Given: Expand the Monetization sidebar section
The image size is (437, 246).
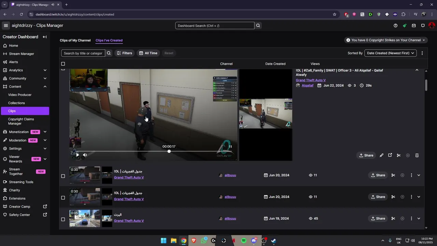Looking at the screenshot, I should pyautogui.click(x=45, y=132).
